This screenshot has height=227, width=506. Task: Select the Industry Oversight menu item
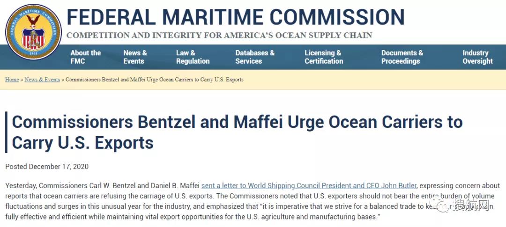477,57
